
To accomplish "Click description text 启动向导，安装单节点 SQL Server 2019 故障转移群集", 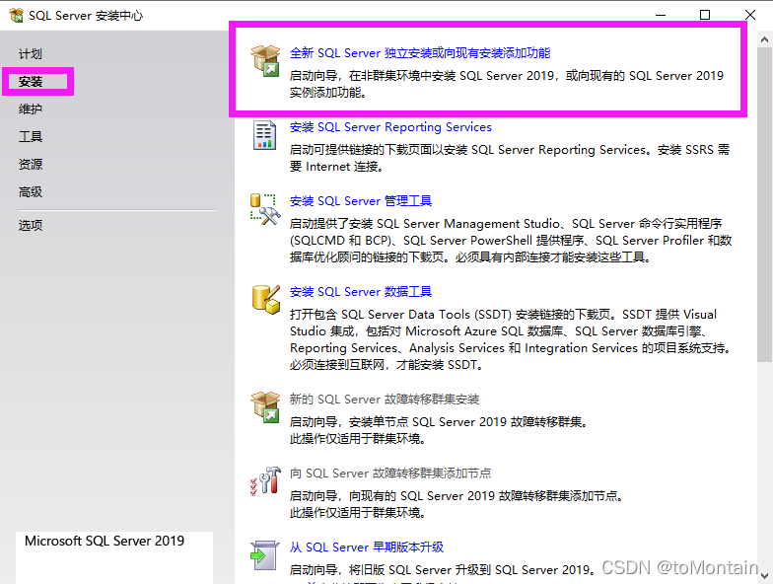I will pyautogui.click(x=437, y=422).
